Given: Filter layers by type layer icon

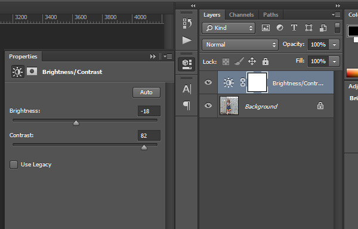Looking at the screenshot, I should [x=294, y=28].
